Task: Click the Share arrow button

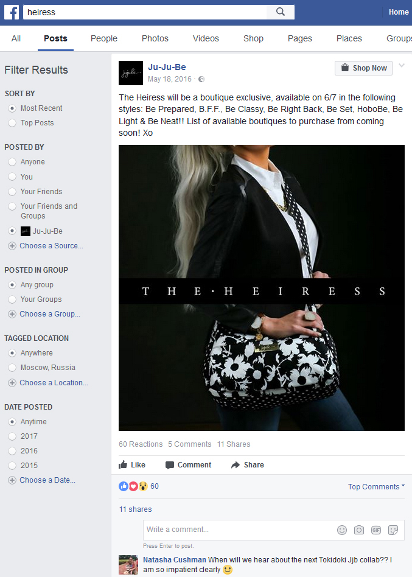Action: point(247,465)
